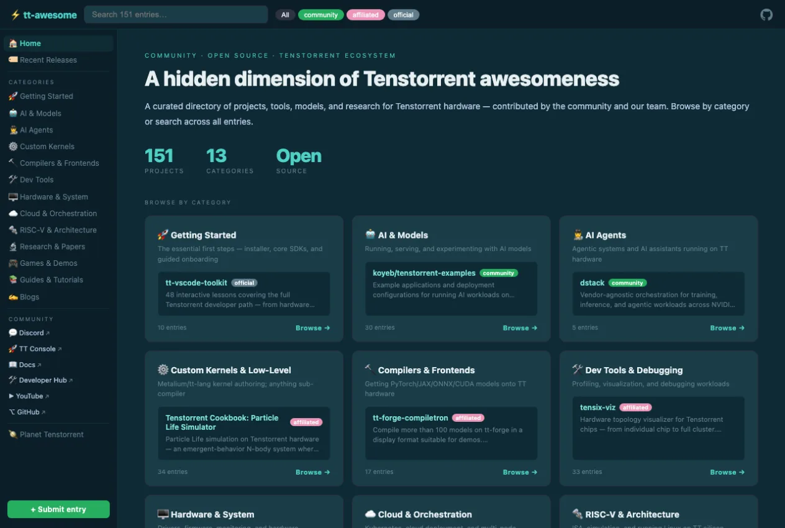Select the Research & Papers microscope icon in sidebar
Viewport: 785px width, 528px height.
point(13,247)
